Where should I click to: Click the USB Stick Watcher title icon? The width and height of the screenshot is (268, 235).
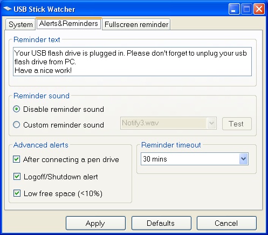(8, 9)
